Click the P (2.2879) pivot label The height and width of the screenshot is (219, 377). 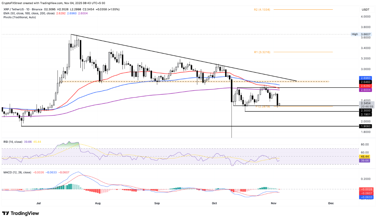click(x=263, y=107)
